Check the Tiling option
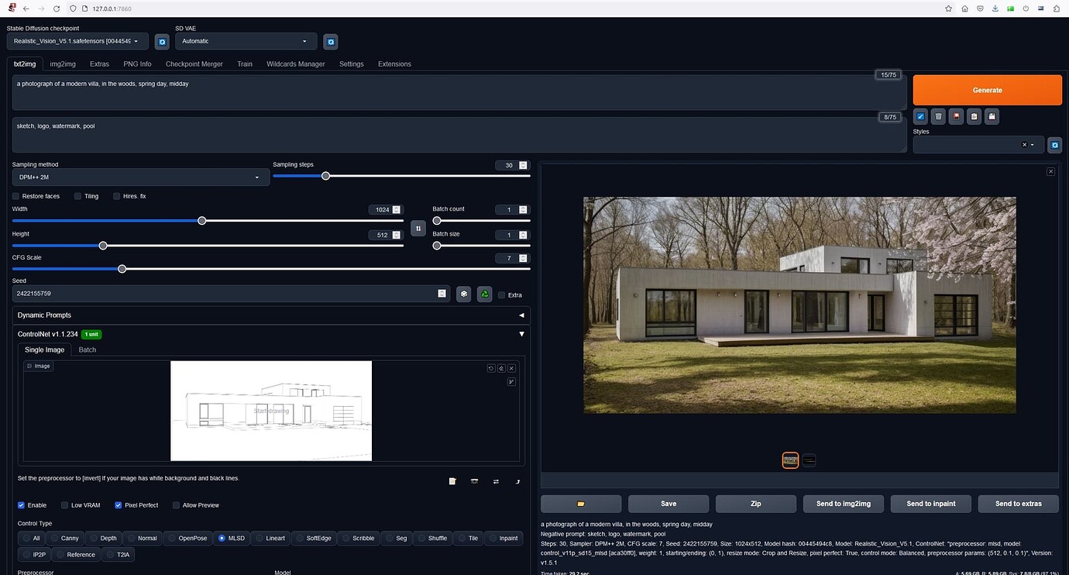This screenshot has width=1069, height=575. (77, 196)
